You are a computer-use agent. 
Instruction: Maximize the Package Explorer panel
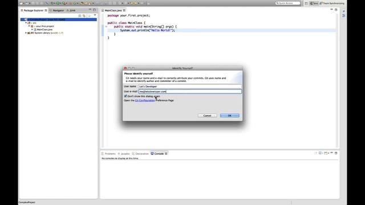(94, 10)
